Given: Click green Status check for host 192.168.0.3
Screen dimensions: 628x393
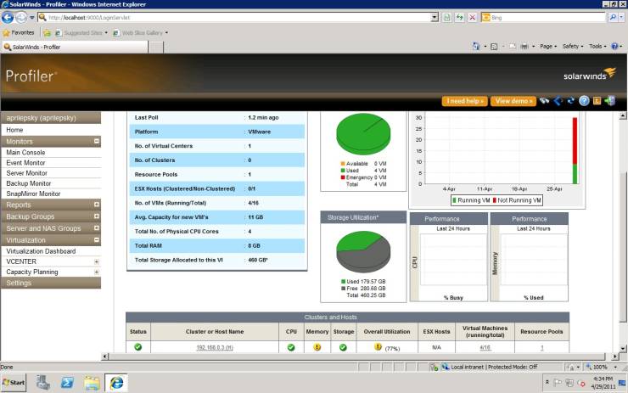Looking at the screenshot, I should click(x=137, y=347).
